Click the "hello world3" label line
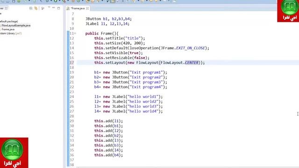Image resolution: width=299 pixels, height=168 pixels. 128,106
